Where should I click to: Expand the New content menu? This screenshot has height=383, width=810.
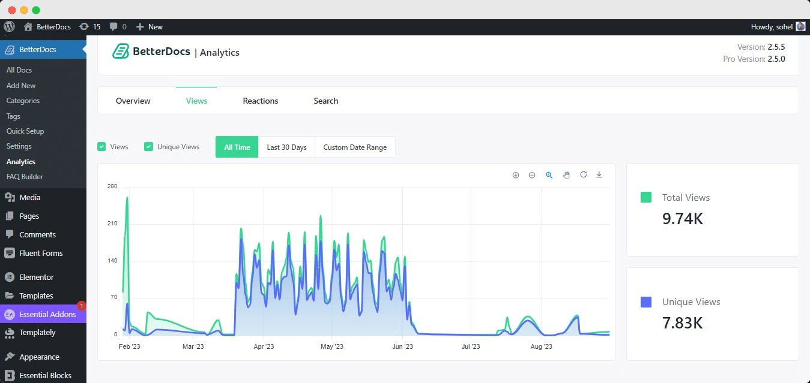150,26
